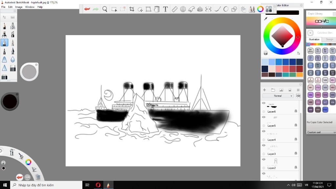Enable the Ruler guide
The height and width of the screenshot is (189, 336).
click(175, 9)
